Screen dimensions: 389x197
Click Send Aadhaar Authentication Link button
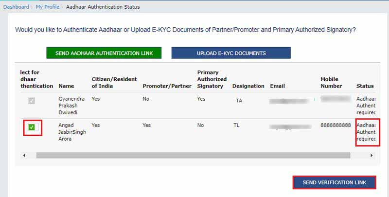point(104,53)
